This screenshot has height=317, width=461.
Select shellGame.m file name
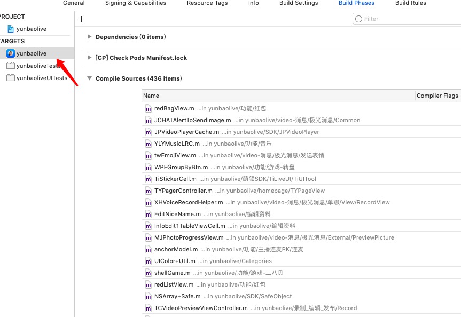(173, 273)
